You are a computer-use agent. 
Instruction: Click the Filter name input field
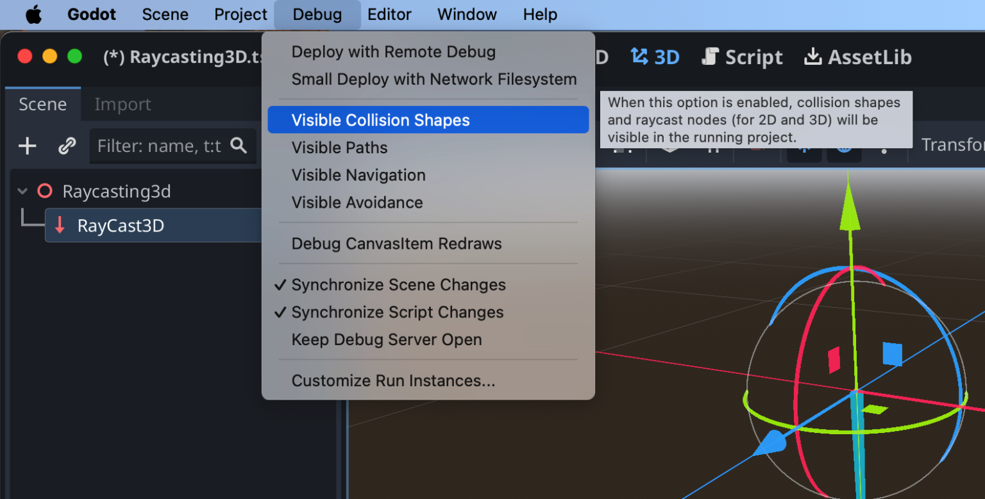[160, 146]
